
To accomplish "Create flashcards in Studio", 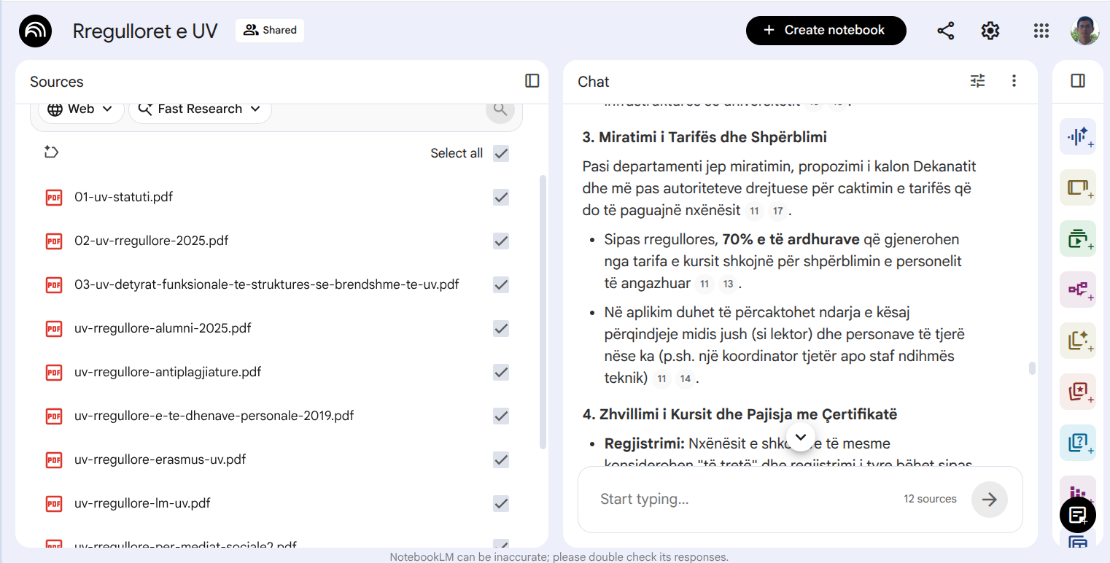I will (x=1078, y=392).
